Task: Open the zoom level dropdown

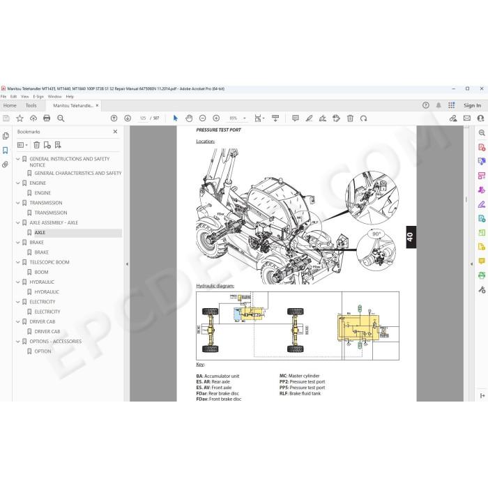Action: pos(244,119)
